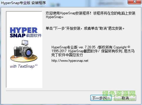This screenshot has width=142, height=105.
Task: Click the HYPER SNAP 截图软件 logo text
Action: [x=26, y=32]
